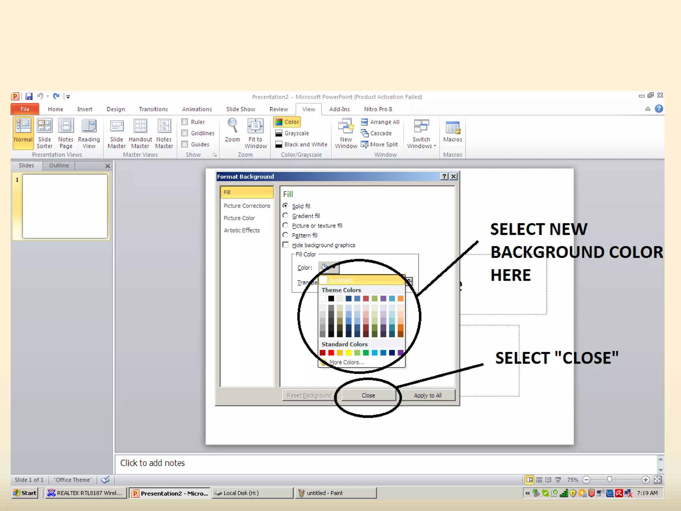Click the Apply to All button
This screenshot has width=681, height=511.
coord(427,395)
